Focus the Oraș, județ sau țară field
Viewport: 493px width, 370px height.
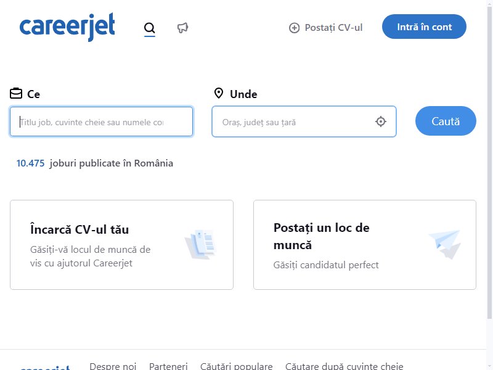(304, 121)
